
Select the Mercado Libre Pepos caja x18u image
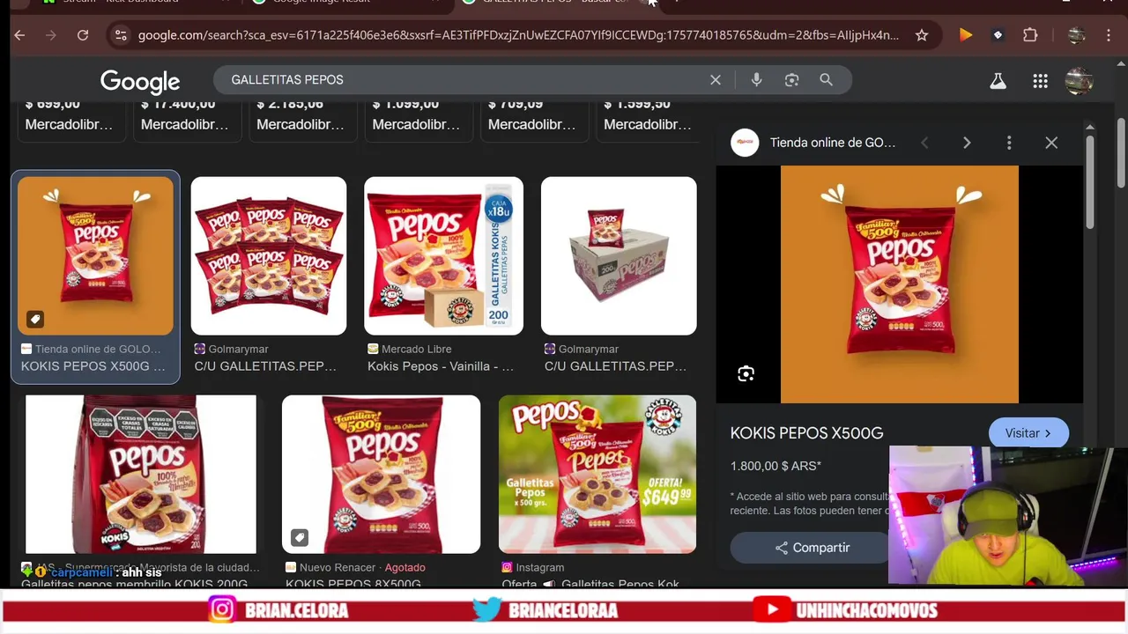click(x=443, y=255)
